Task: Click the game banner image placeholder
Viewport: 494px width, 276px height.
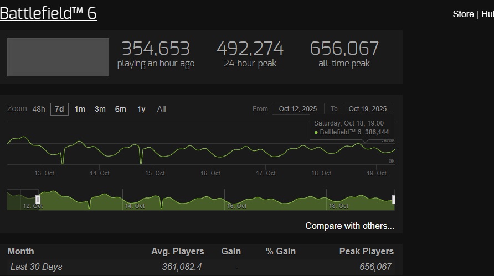Action: coord(58,58)
